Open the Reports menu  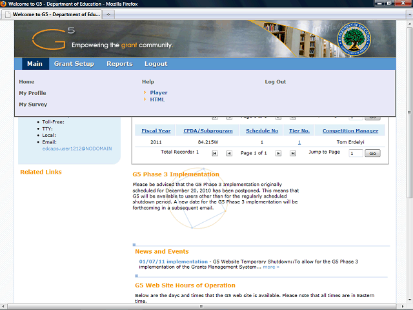[119, 64]
